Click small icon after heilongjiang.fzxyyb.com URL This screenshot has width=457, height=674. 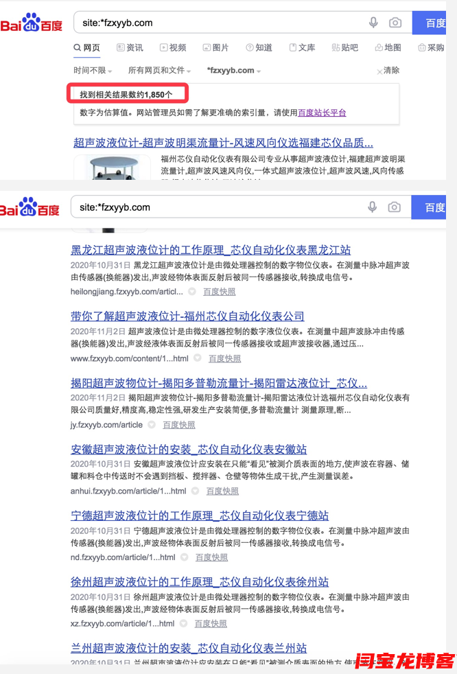[192, 292]
